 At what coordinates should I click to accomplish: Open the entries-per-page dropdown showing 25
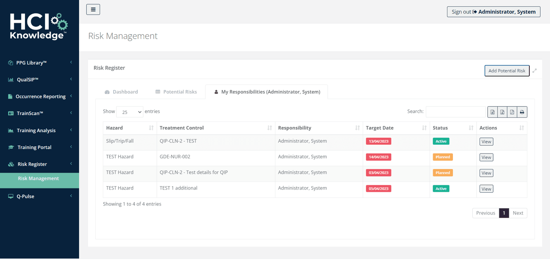(129, 112)
